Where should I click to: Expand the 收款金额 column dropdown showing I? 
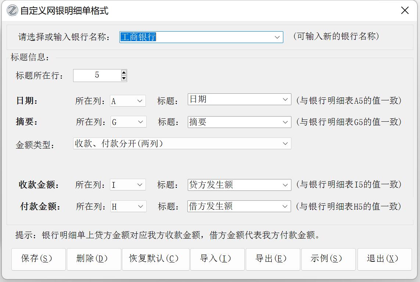tap(140, 185)
